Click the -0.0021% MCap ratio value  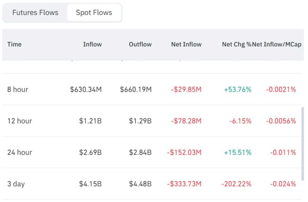[x=281, y=90]
